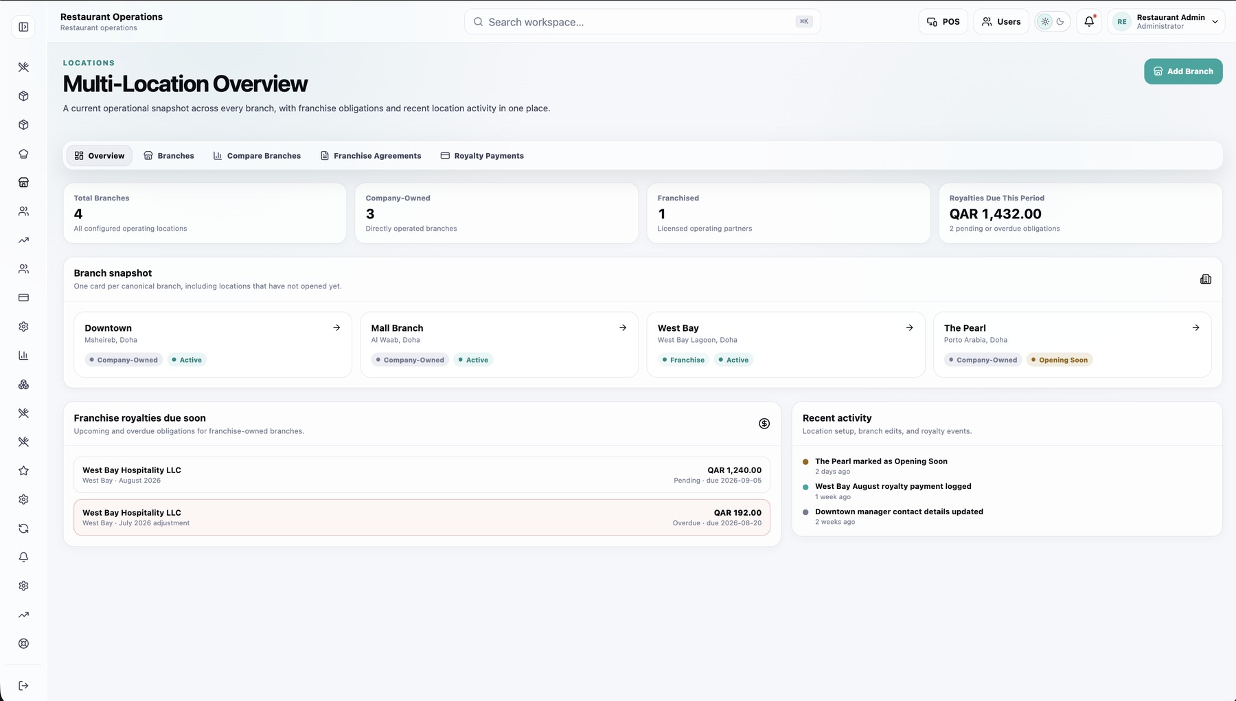Open 'Downtown manager contact details updated' activity
Viewport: 1236px width, 701px height.
pos(899,512)
